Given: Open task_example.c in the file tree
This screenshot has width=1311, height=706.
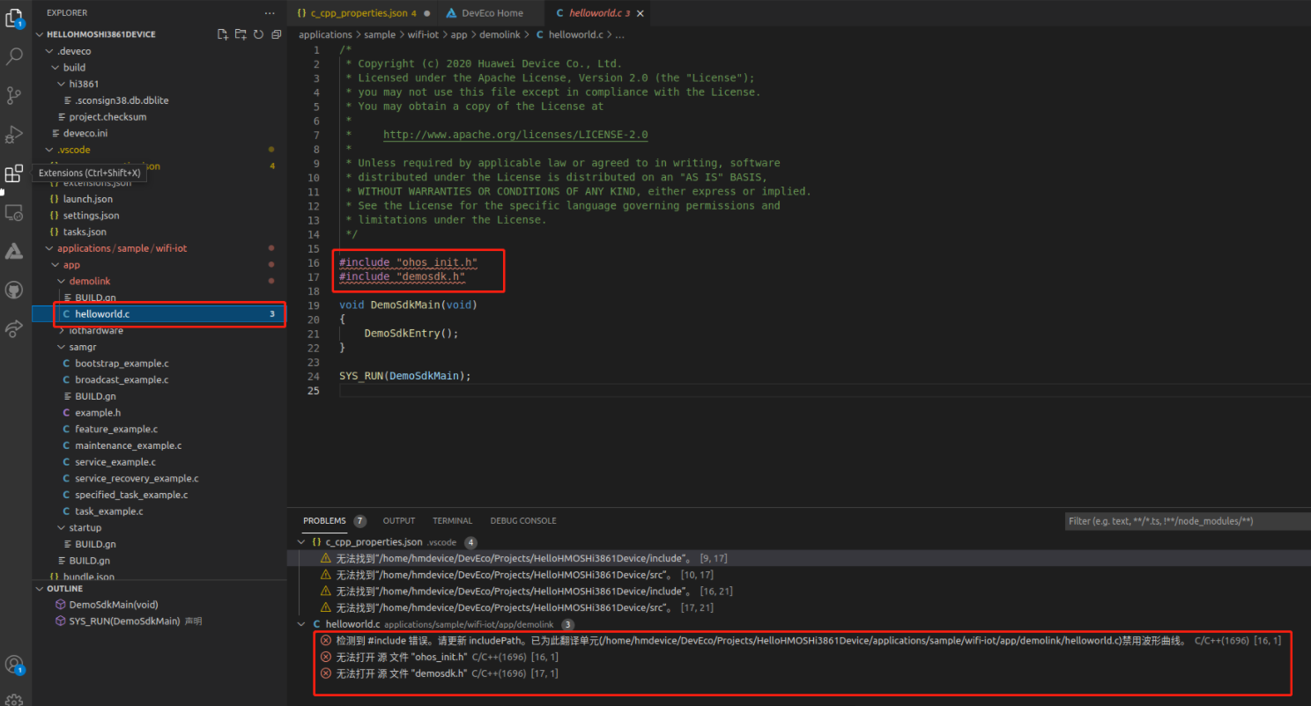Looking at the screenshot, I should [109, 511].
